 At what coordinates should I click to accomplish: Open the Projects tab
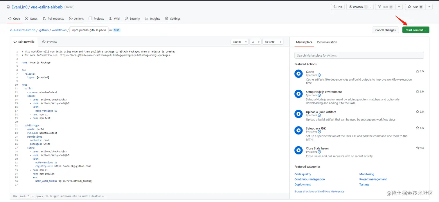pos(96,19)
